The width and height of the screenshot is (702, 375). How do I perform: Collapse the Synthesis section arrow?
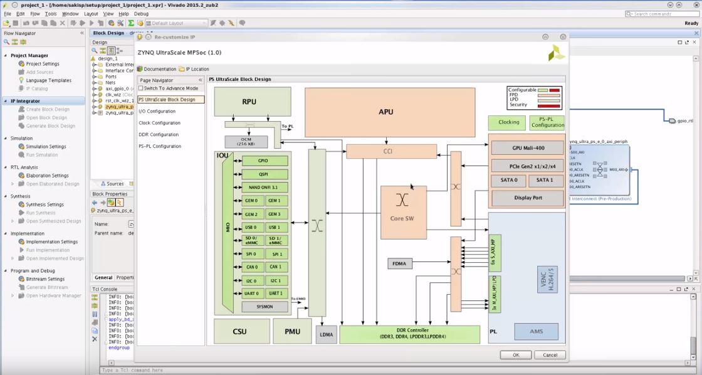[6, 196]
